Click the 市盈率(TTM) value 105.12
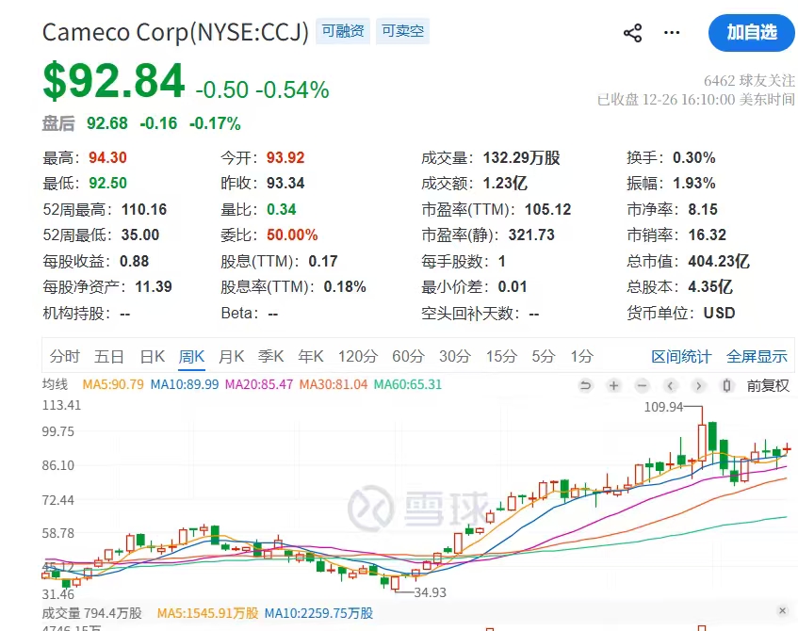Viewport: 798px width, 631px height. (548, 210)
